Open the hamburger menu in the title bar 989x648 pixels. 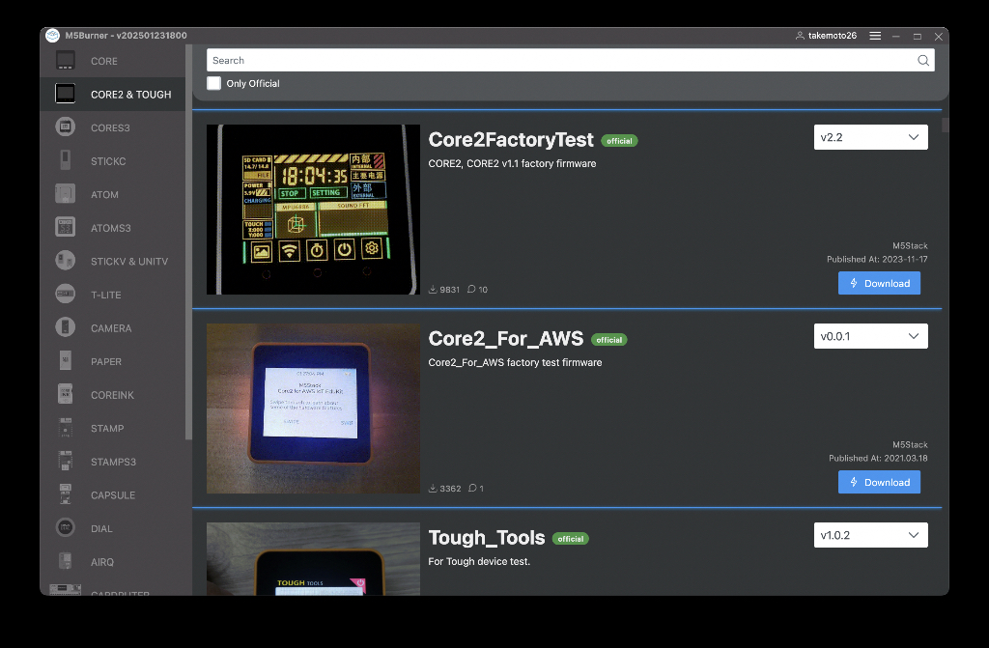click(875, 35)
